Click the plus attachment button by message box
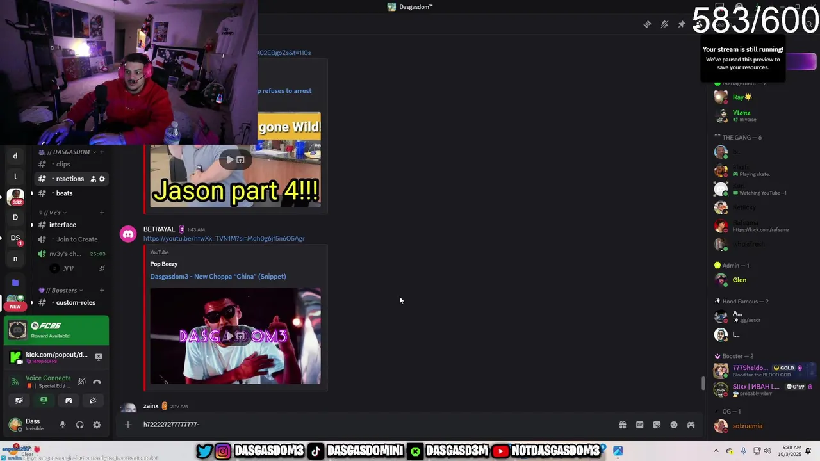 point(128,425)
